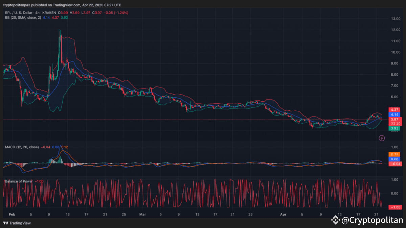Click the green 3.92 lower band label
This screenshot has width=406, height=228.
[x=394, y=128]
